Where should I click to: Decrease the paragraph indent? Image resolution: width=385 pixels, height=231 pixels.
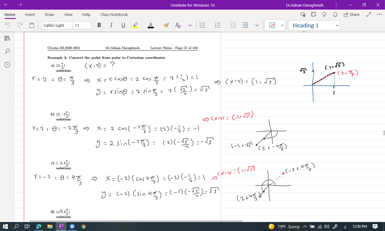pos(233,25)
